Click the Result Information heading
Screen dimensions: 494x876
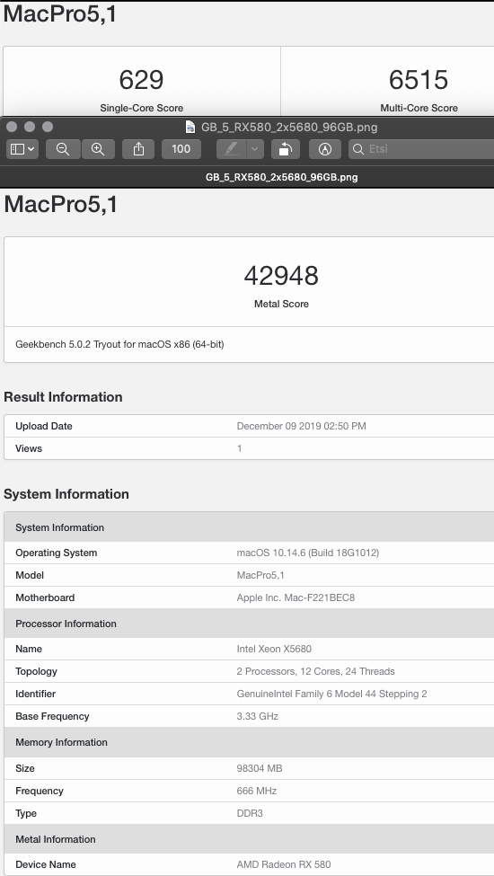coord(63,396)
